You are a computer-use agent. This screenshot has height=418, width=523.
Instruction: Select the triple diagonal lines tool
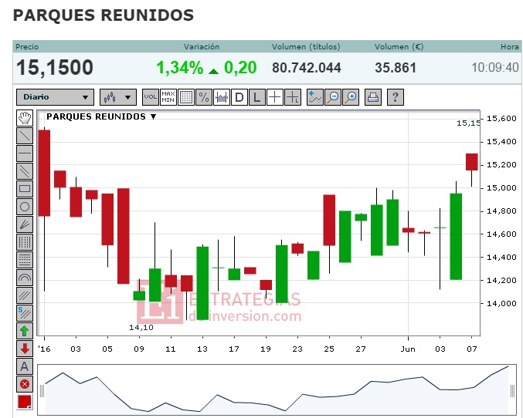pyautogui.click(x=25, y=295)
